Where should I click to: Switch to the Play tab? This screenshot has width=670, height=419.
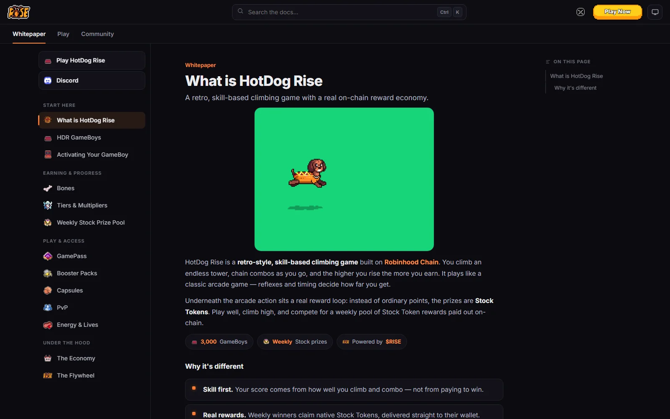coord(63,34)
